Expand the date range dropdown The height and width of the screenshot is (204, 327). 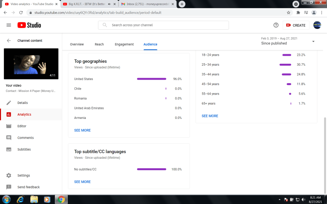pyautogui.click(x=313, y=41)
